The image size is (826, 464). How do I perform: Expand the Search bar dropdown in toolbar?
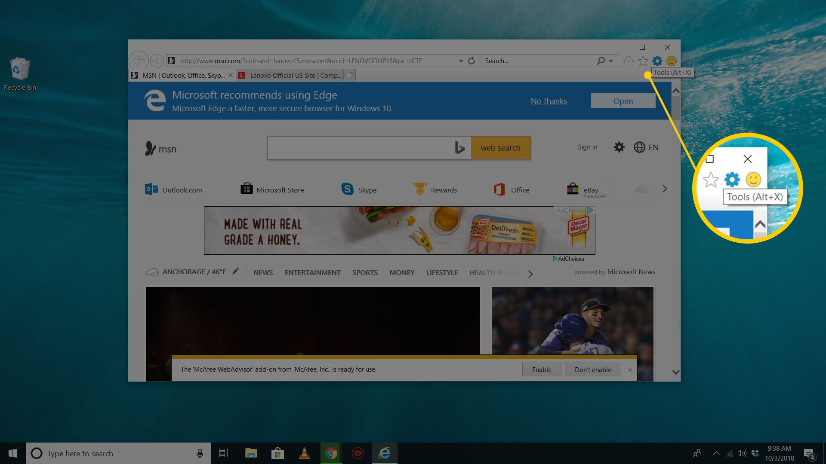click(613, 61)
